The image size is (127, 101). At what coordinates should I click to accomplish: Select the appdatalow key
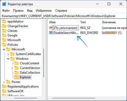tap(15, 21)
